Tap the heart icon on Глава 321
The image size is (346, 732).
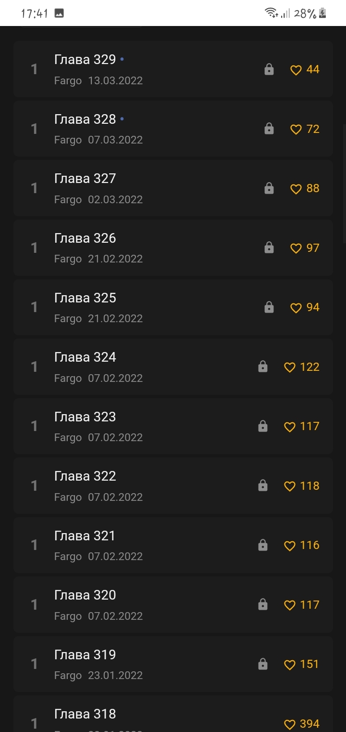(290, 546)
